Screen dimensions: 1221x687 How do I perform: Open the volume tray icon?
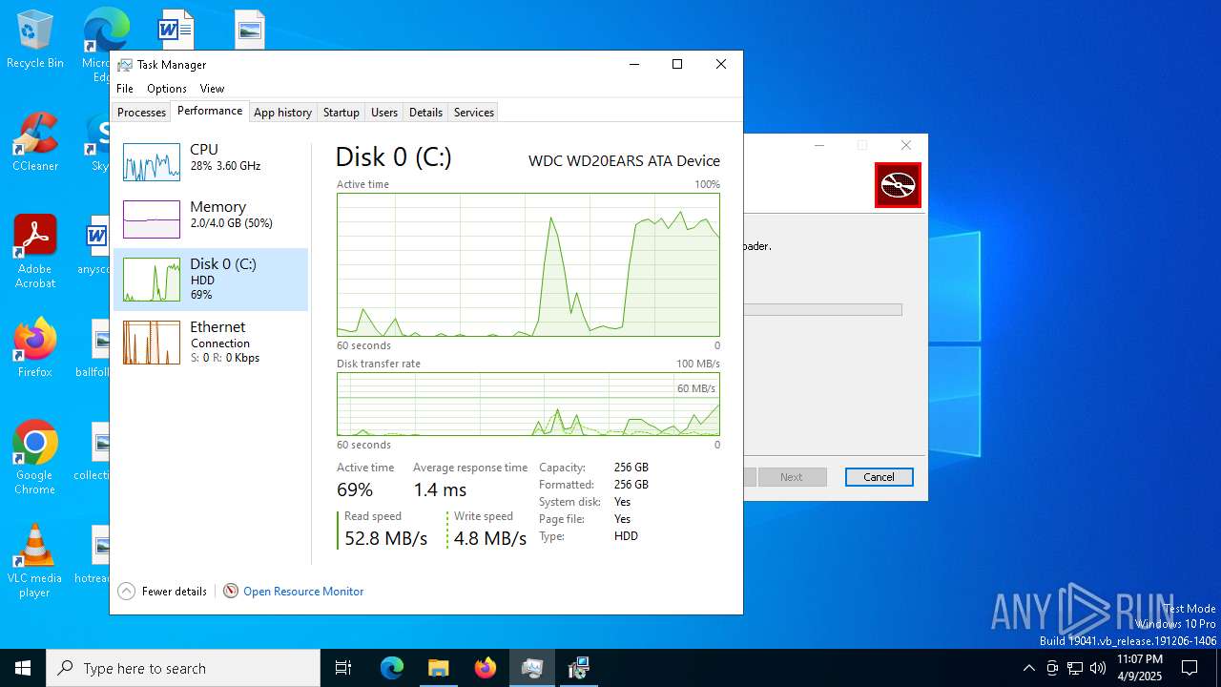(x=1098, y=668)
